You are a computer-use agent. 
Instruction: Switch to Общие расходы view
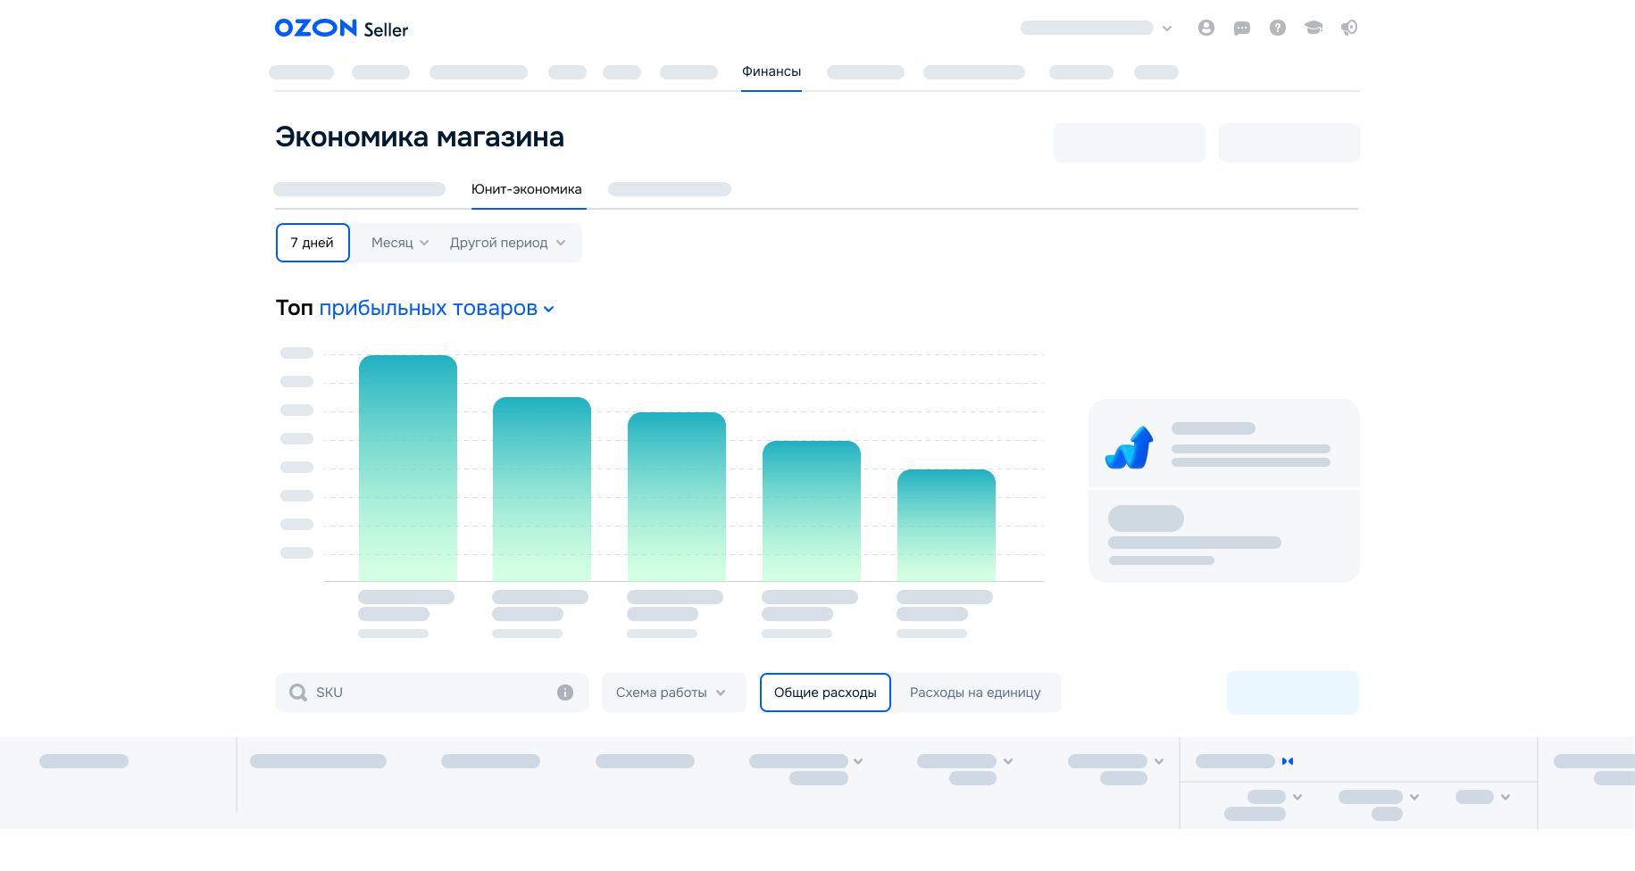coord(825,693)
